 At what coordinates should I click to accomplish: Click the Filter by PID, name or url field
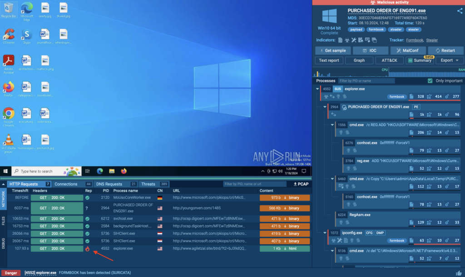(255, 184)
